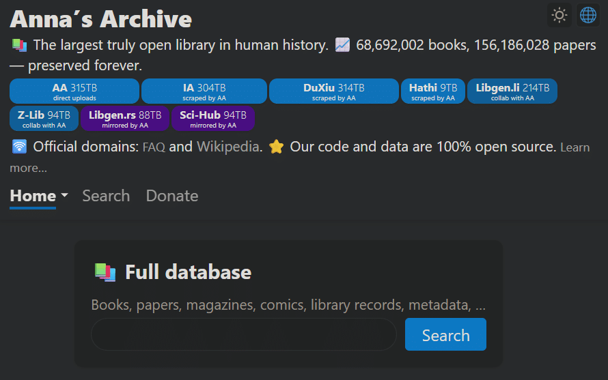Click the '156,186,028 papers' count text

pyautogui.click(x=535, y=45)
